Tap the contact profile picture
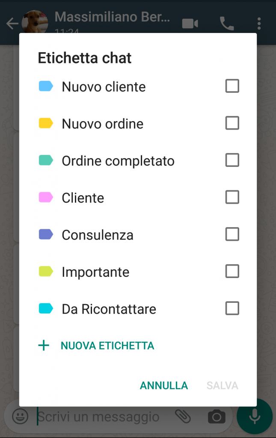Viewport: 276px width, 438px height. [x=35, y=22]
